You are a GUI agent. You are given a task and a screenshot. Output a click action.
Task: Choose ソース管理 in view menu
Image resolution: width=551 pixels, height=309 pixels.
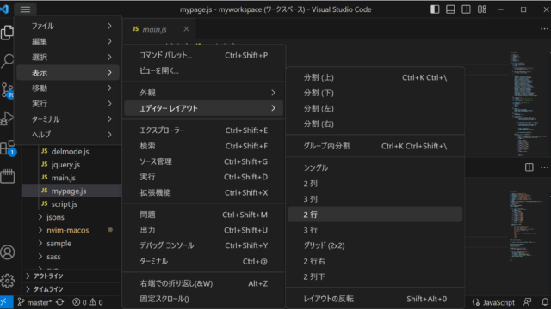(x=204, y=161)
